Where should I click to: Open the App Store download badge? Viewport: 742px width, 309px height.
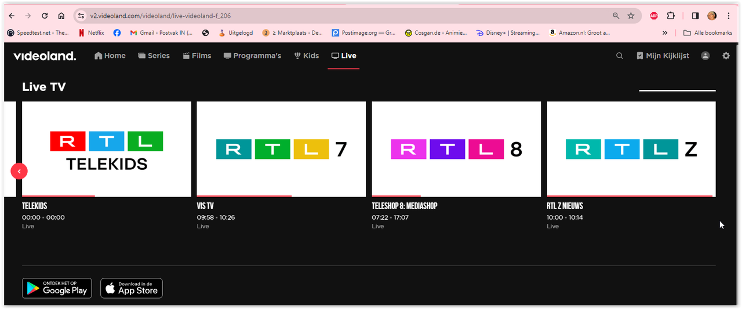coord(132,288)
